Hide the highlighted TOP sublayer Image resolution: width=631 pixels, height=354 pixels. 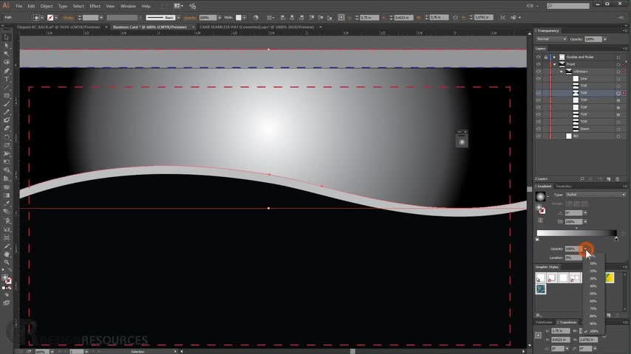pos(539,93)
